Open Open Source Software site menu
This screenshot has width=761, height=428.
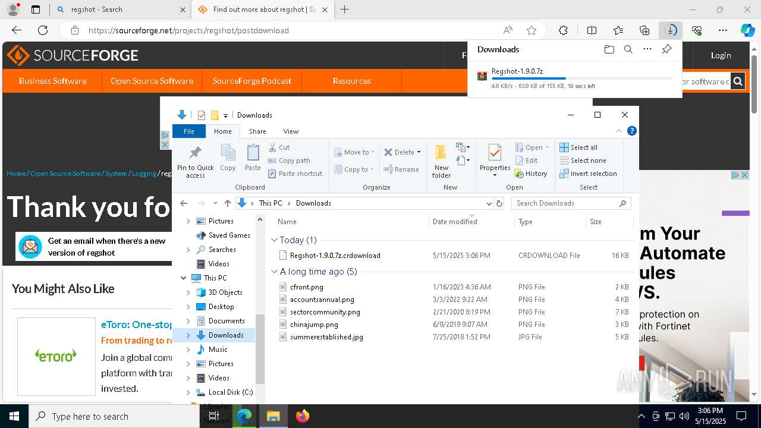tap(152, 81)
